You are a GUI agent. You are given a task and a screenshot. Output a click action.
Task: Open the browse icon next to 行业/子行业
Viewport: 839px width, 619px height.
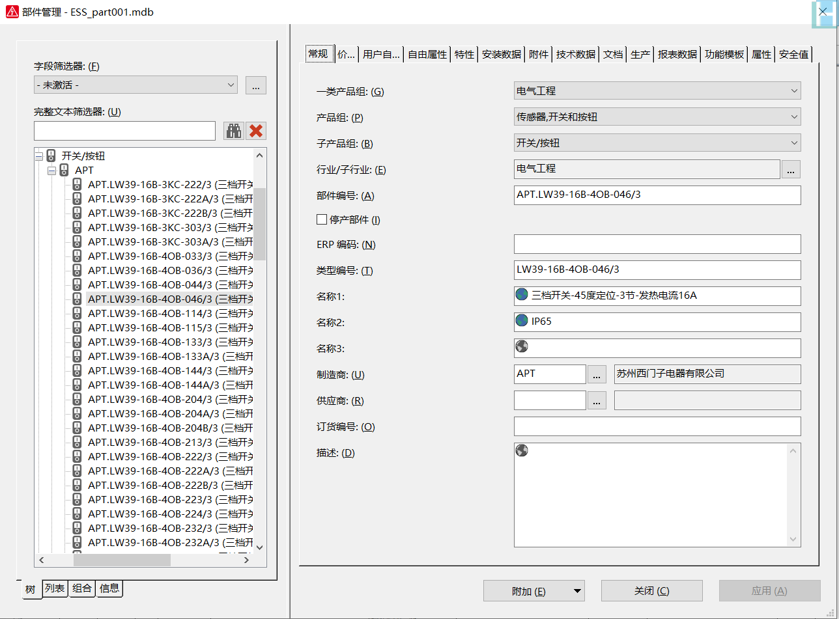(x=791, y=169)
